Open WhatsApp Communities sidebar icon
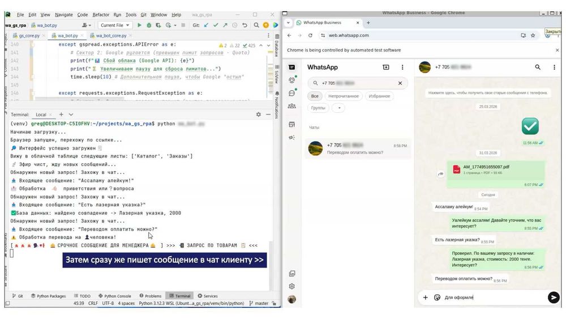 point(291,106)
